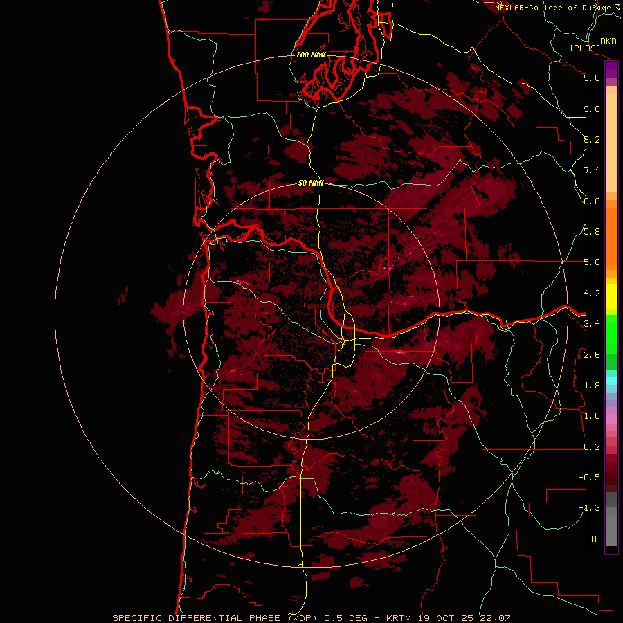Click the "22:07" time in the caption
The height and width of the screenshot is (623, 623).
(x=496, y=618)
